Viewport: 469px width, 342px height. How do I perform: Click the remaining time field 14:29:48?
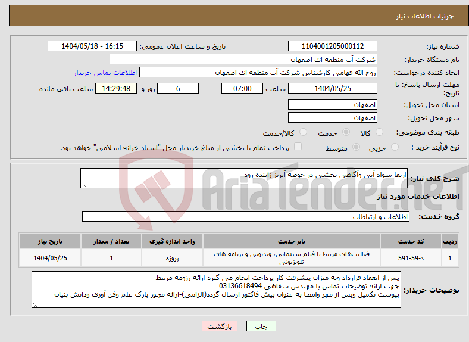[x=116, y=88]
